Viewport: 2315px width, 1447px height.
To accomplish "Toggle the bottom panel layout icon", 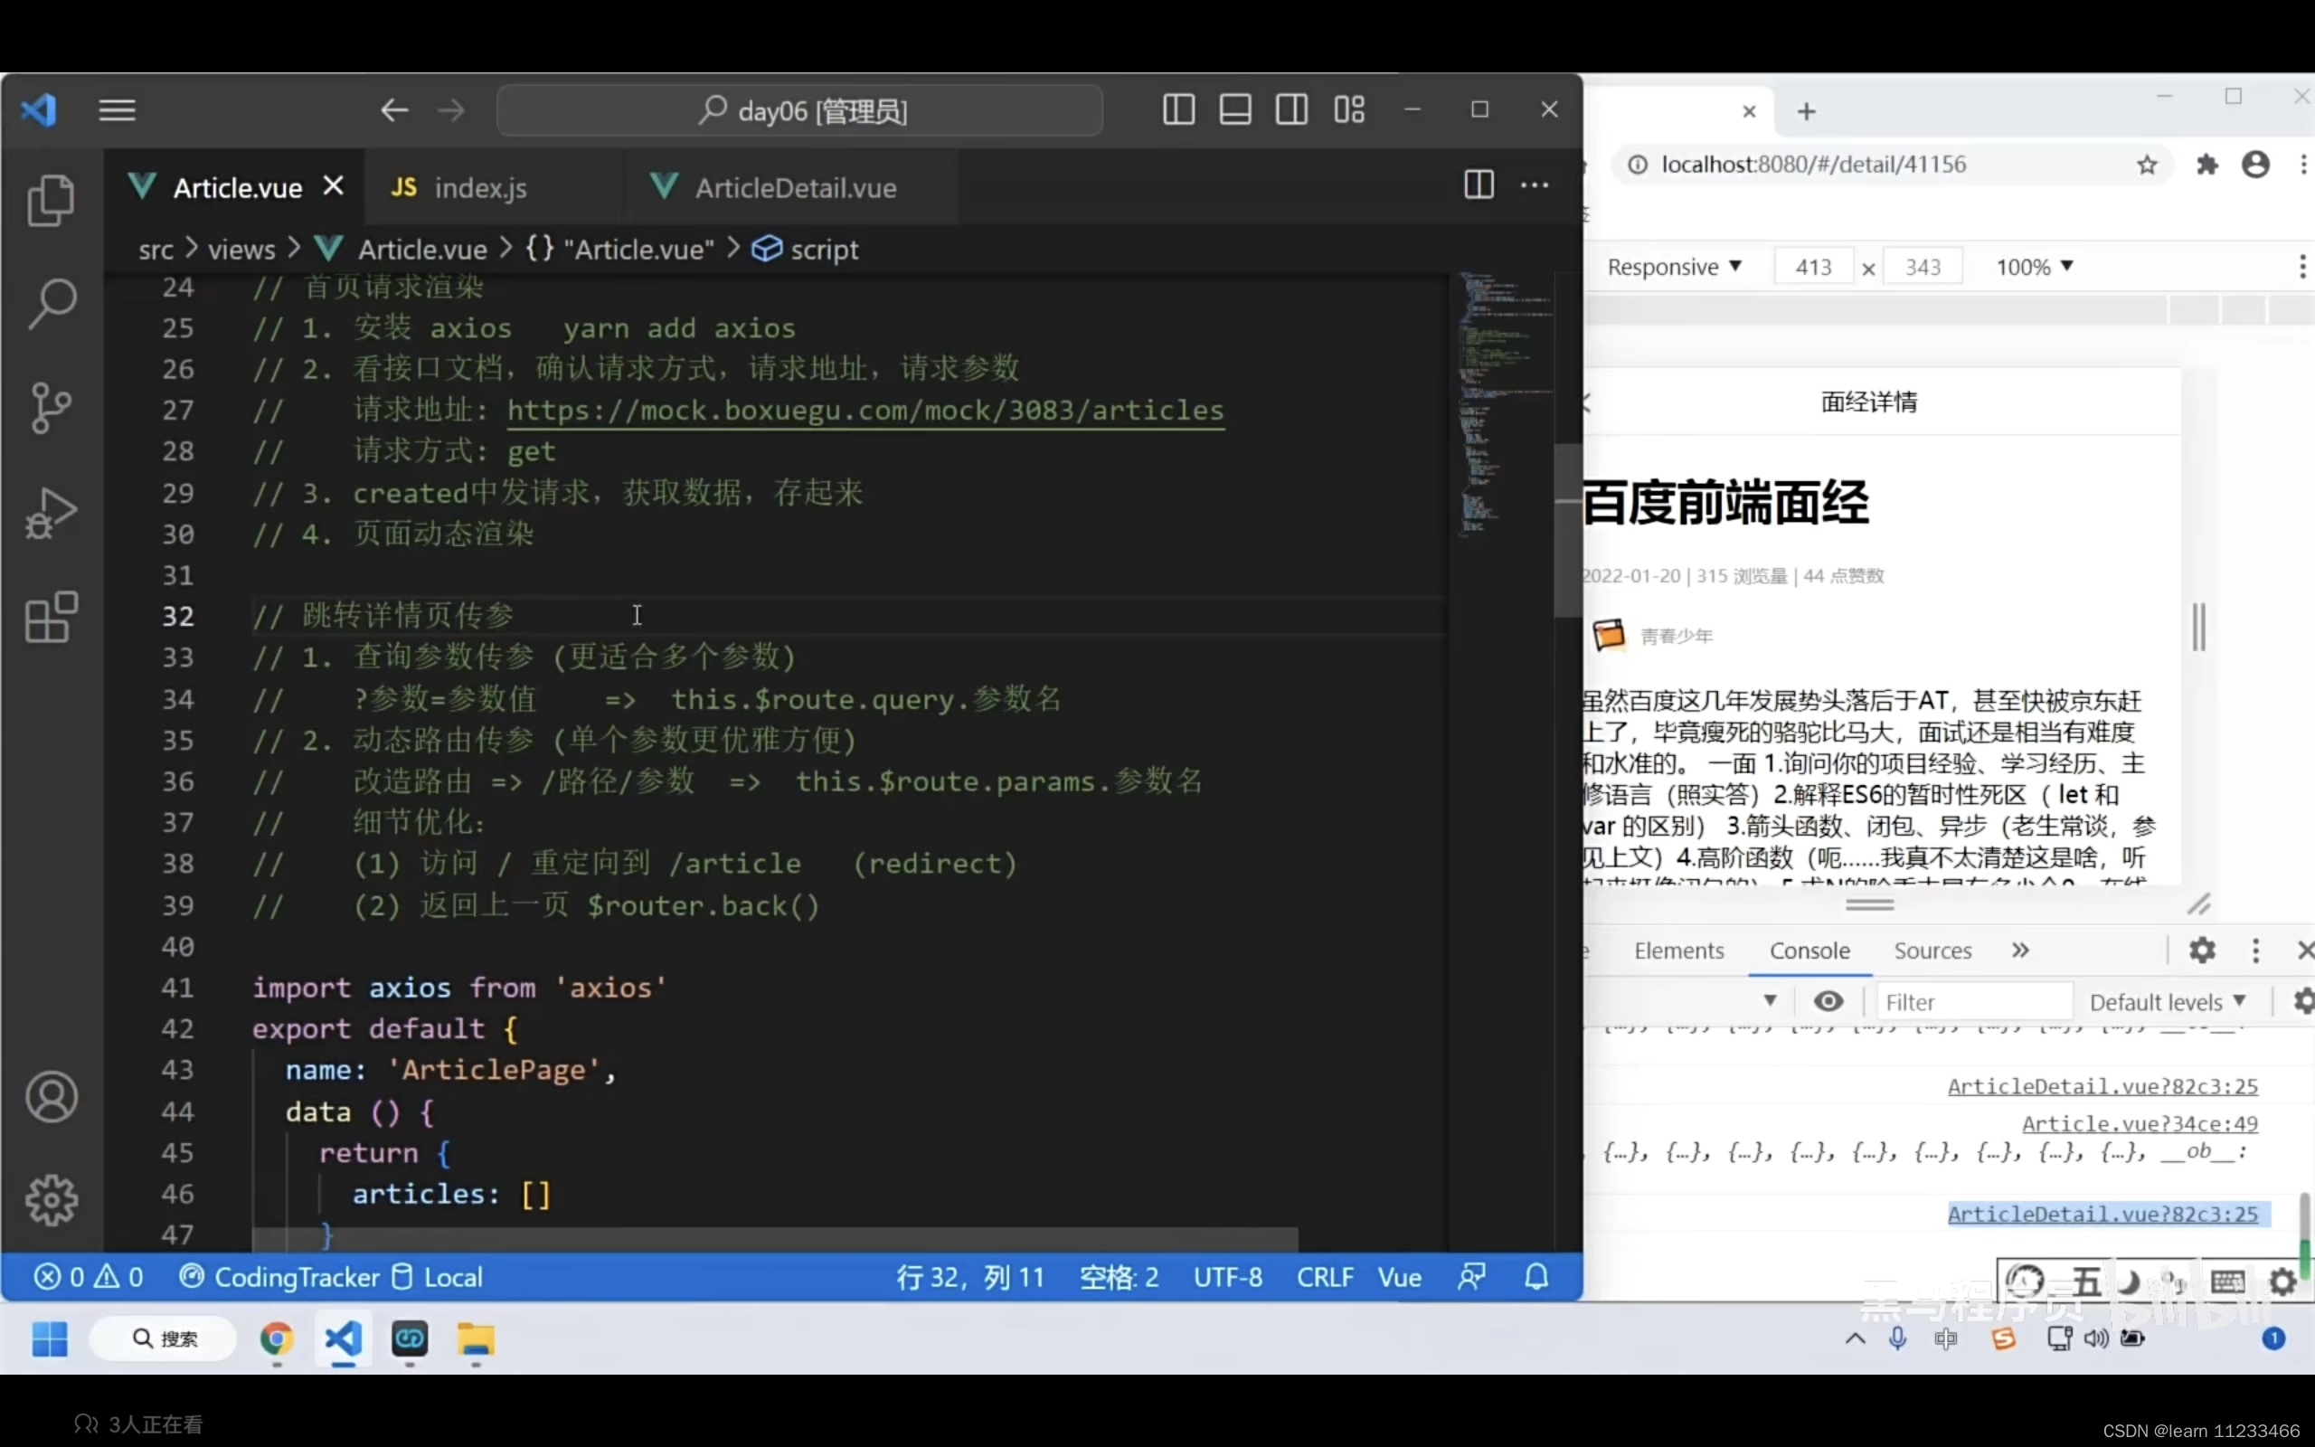I will [1235, 109].
